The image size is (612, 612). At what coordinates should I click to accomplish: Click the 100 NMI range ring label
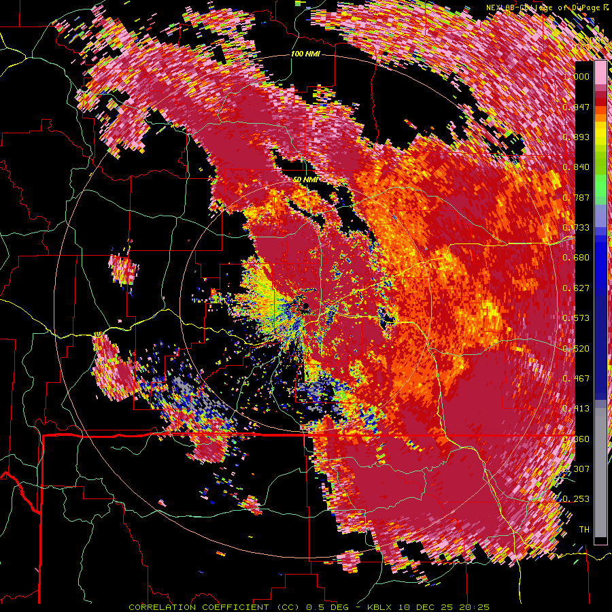point(305,54)
